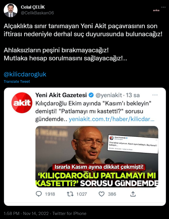Click the @CelikBaskan06 handle
The width and height of the screenshot is (169, 219).
(x=37, y=13)
